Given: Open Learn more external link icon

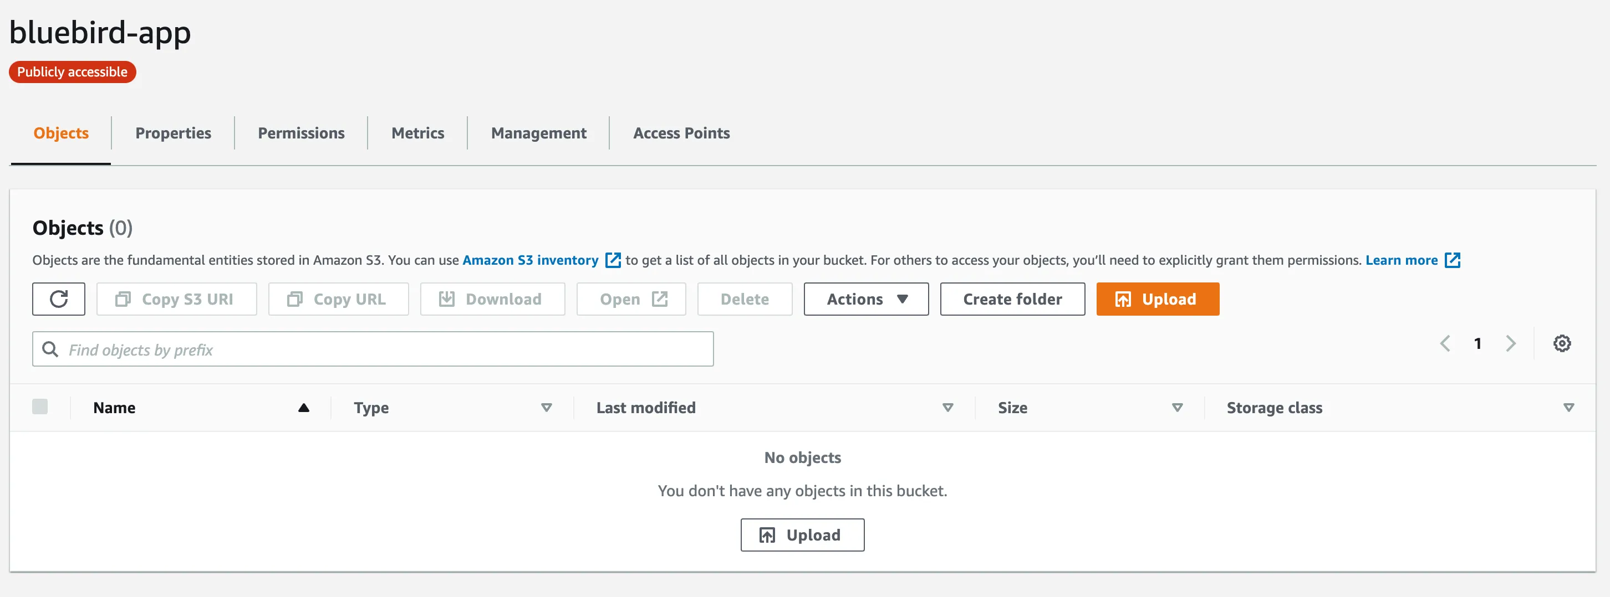Looking at the screenshot, I should [1453, 260].
